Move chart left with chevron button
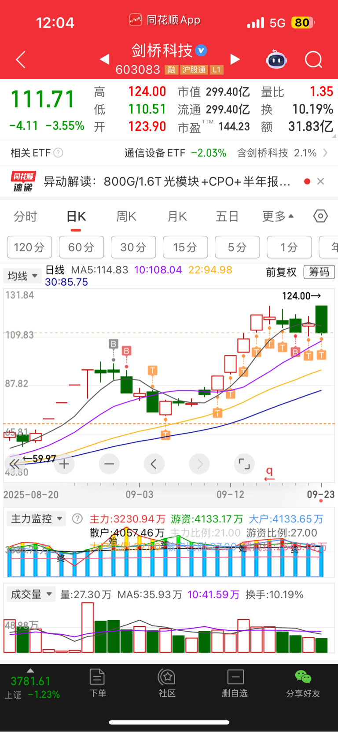 coord(154,464)
